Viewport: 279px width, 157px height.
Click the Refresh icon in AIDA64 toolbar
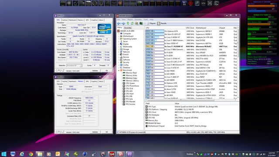(x=132, y=24)
